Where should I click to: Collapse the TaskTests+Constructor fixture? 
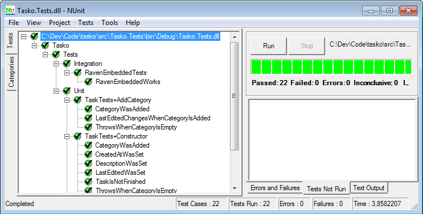point(67,136)
